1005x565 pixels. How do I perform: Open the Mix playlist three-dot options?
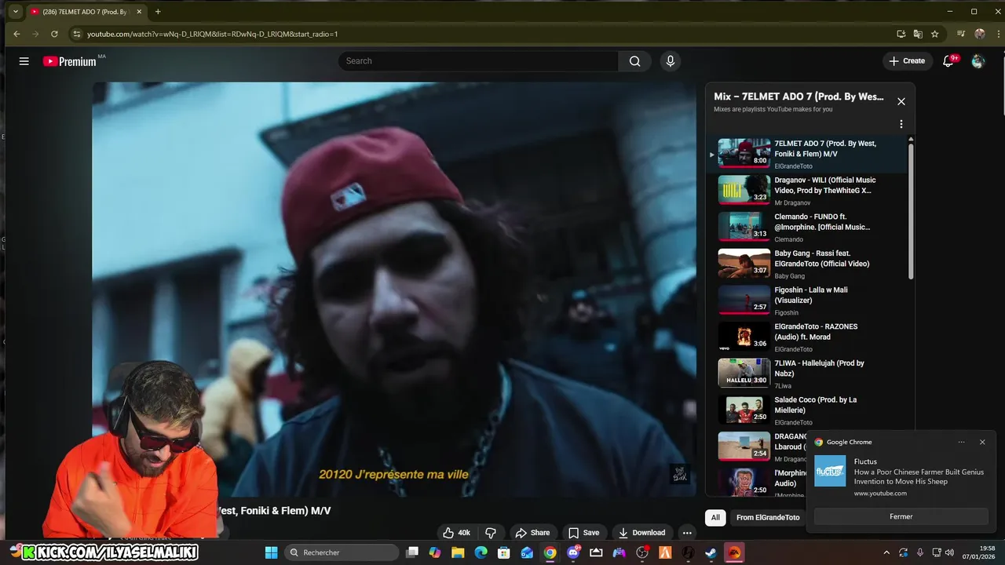click(x=901, y=124)
